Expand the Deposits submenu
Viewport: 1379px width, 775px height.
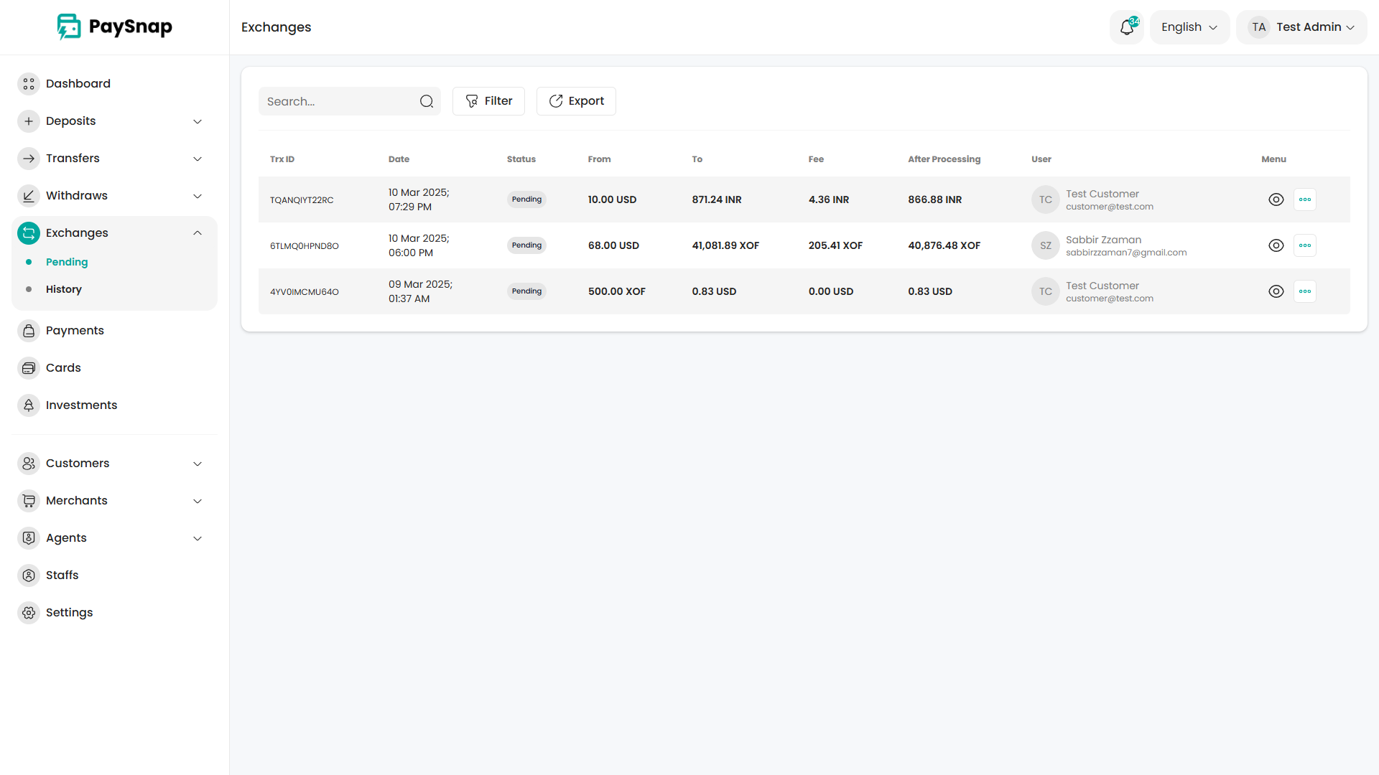(197, 121)
